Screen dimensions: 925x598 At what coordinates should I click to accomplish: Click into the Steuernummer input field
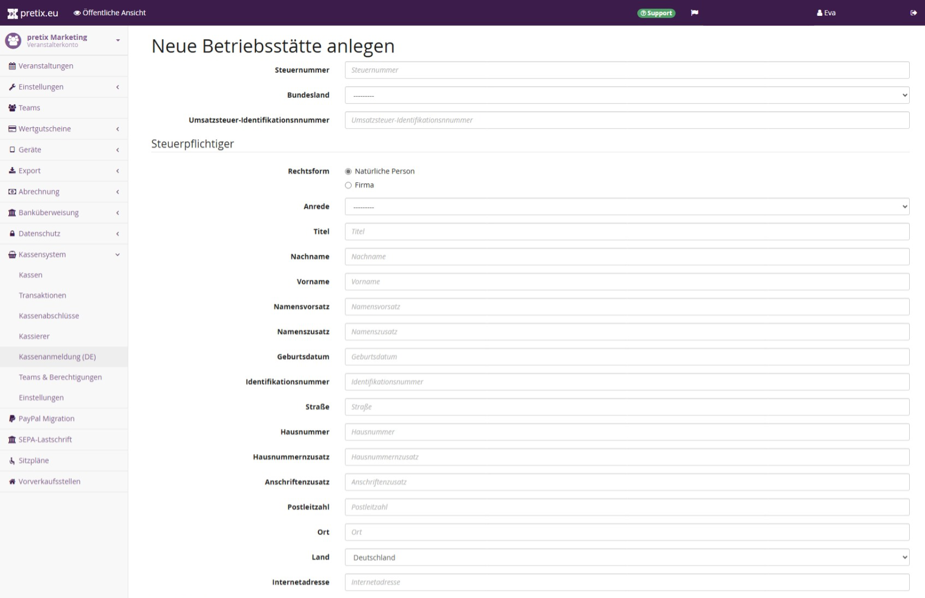coord(626,70)
